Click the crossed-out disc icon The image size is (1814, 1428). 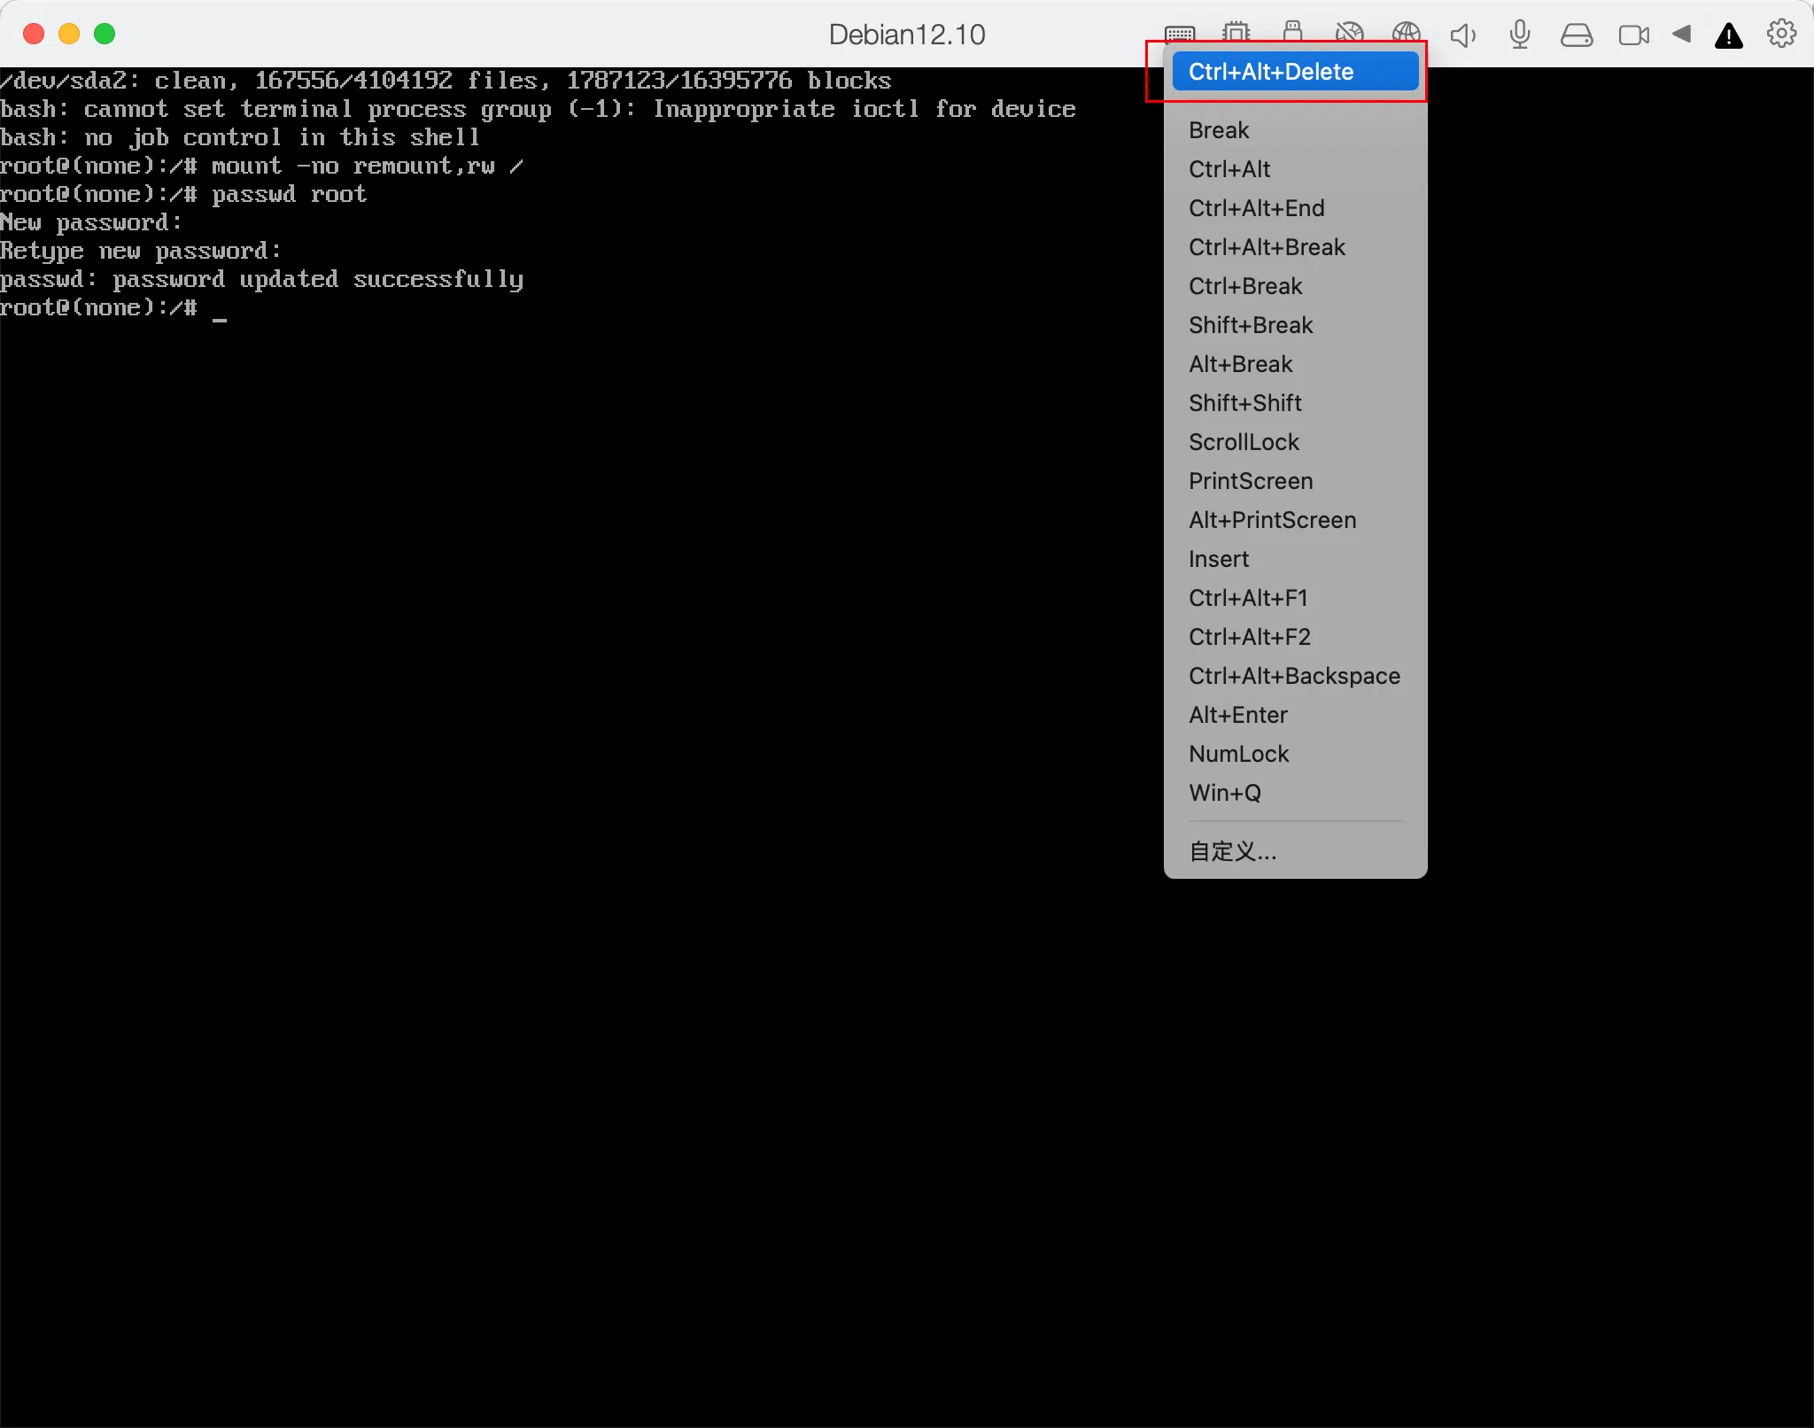pyautogui.click(x=1349, y=34)
